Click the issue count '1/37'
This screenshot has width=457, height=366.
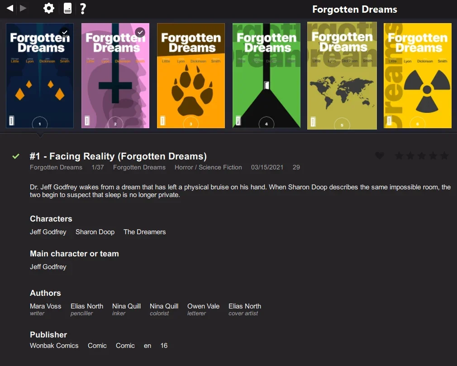click(x=98, y=167)
